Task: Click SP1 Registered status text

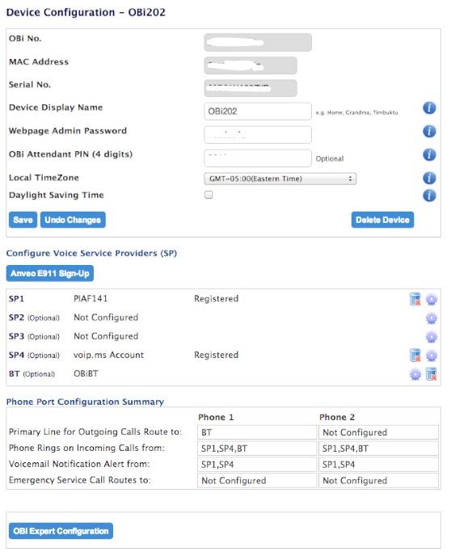Action: click(x=217, y=298)
